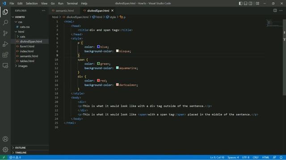The height and width of the screenshot is (160, 286).
Task: Click the darksalmon color swatch
Action: point(117,84)
